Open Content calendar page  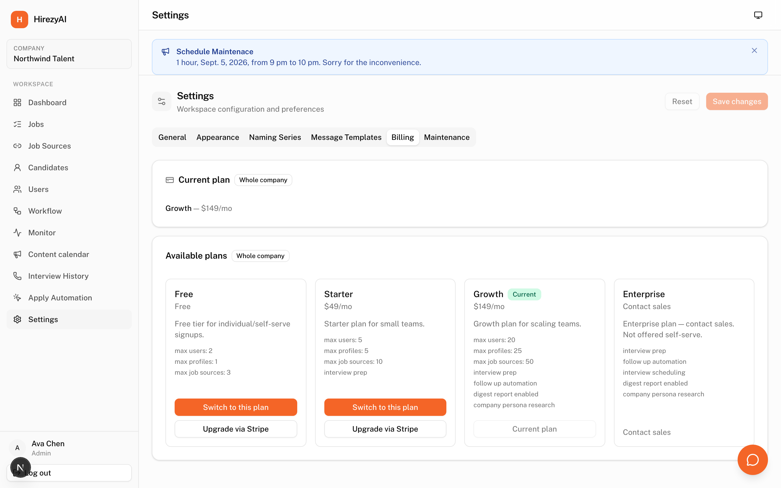coord(69,254)
